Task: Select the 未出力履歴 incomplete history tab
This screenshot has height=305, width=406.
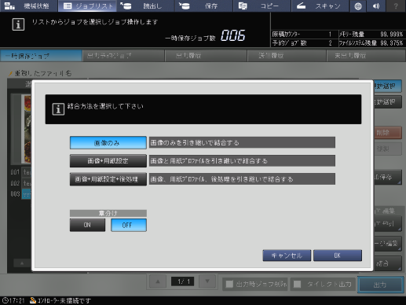Action: tap(366, 56)
